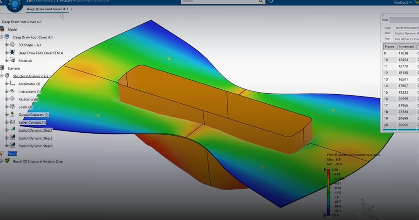This screenshot has height=220, width=419.
Task: Expand the Output Requests (2) node
Action: tap(7, 115)
